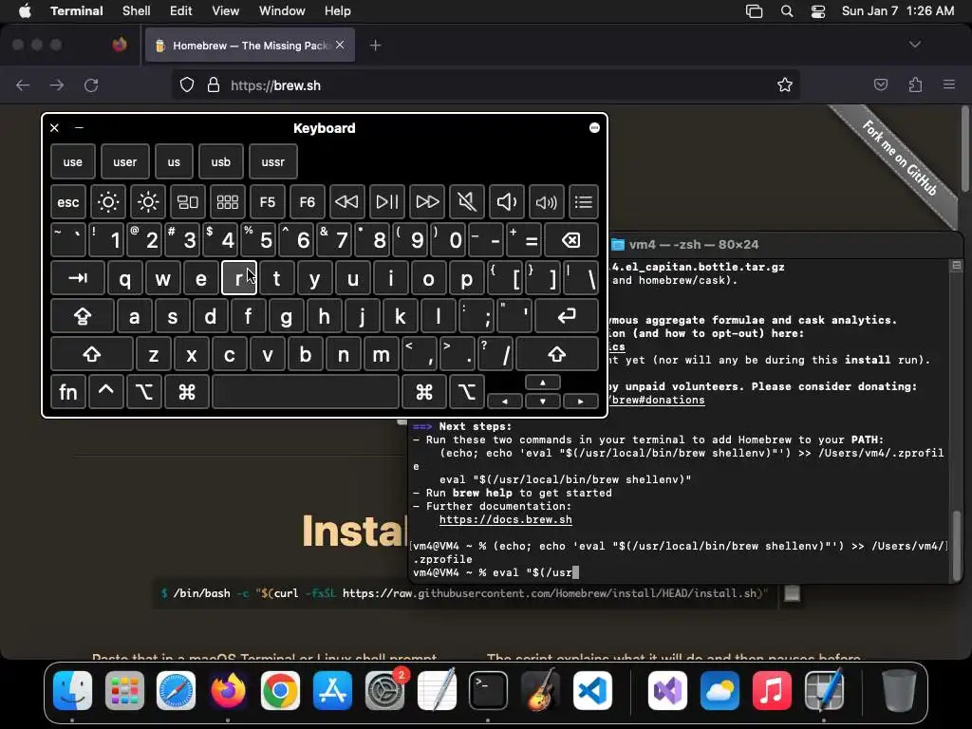Screen dimensions: 972x729
Task: Toggle the left option key
Action: click(144, 392)
